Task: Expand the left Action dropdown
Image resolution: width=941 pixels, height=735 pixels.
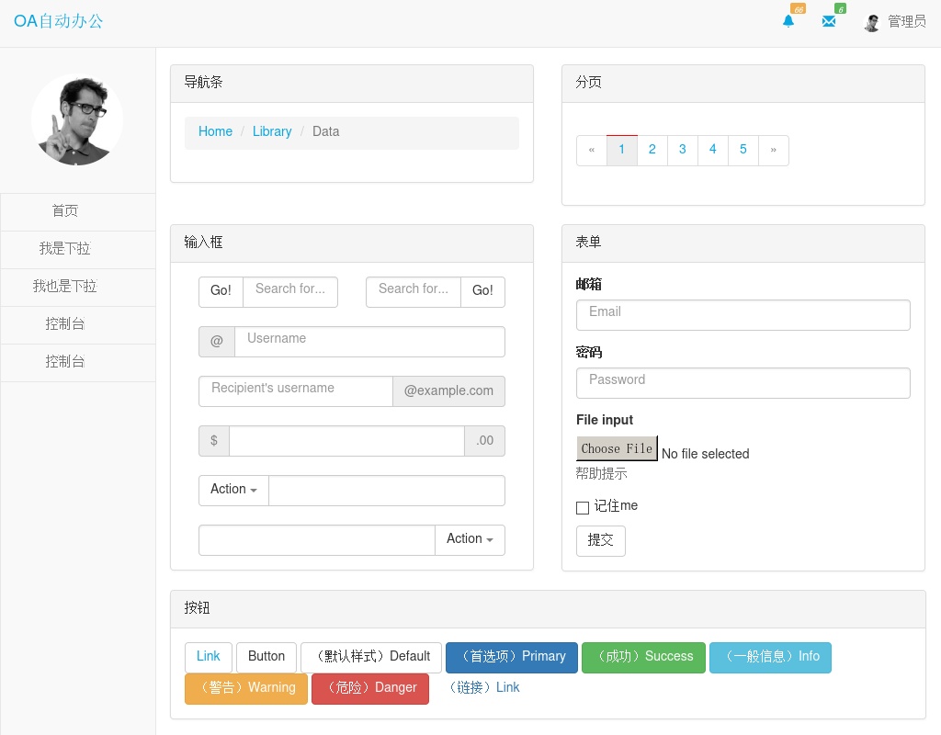Action: click(233, 490)
